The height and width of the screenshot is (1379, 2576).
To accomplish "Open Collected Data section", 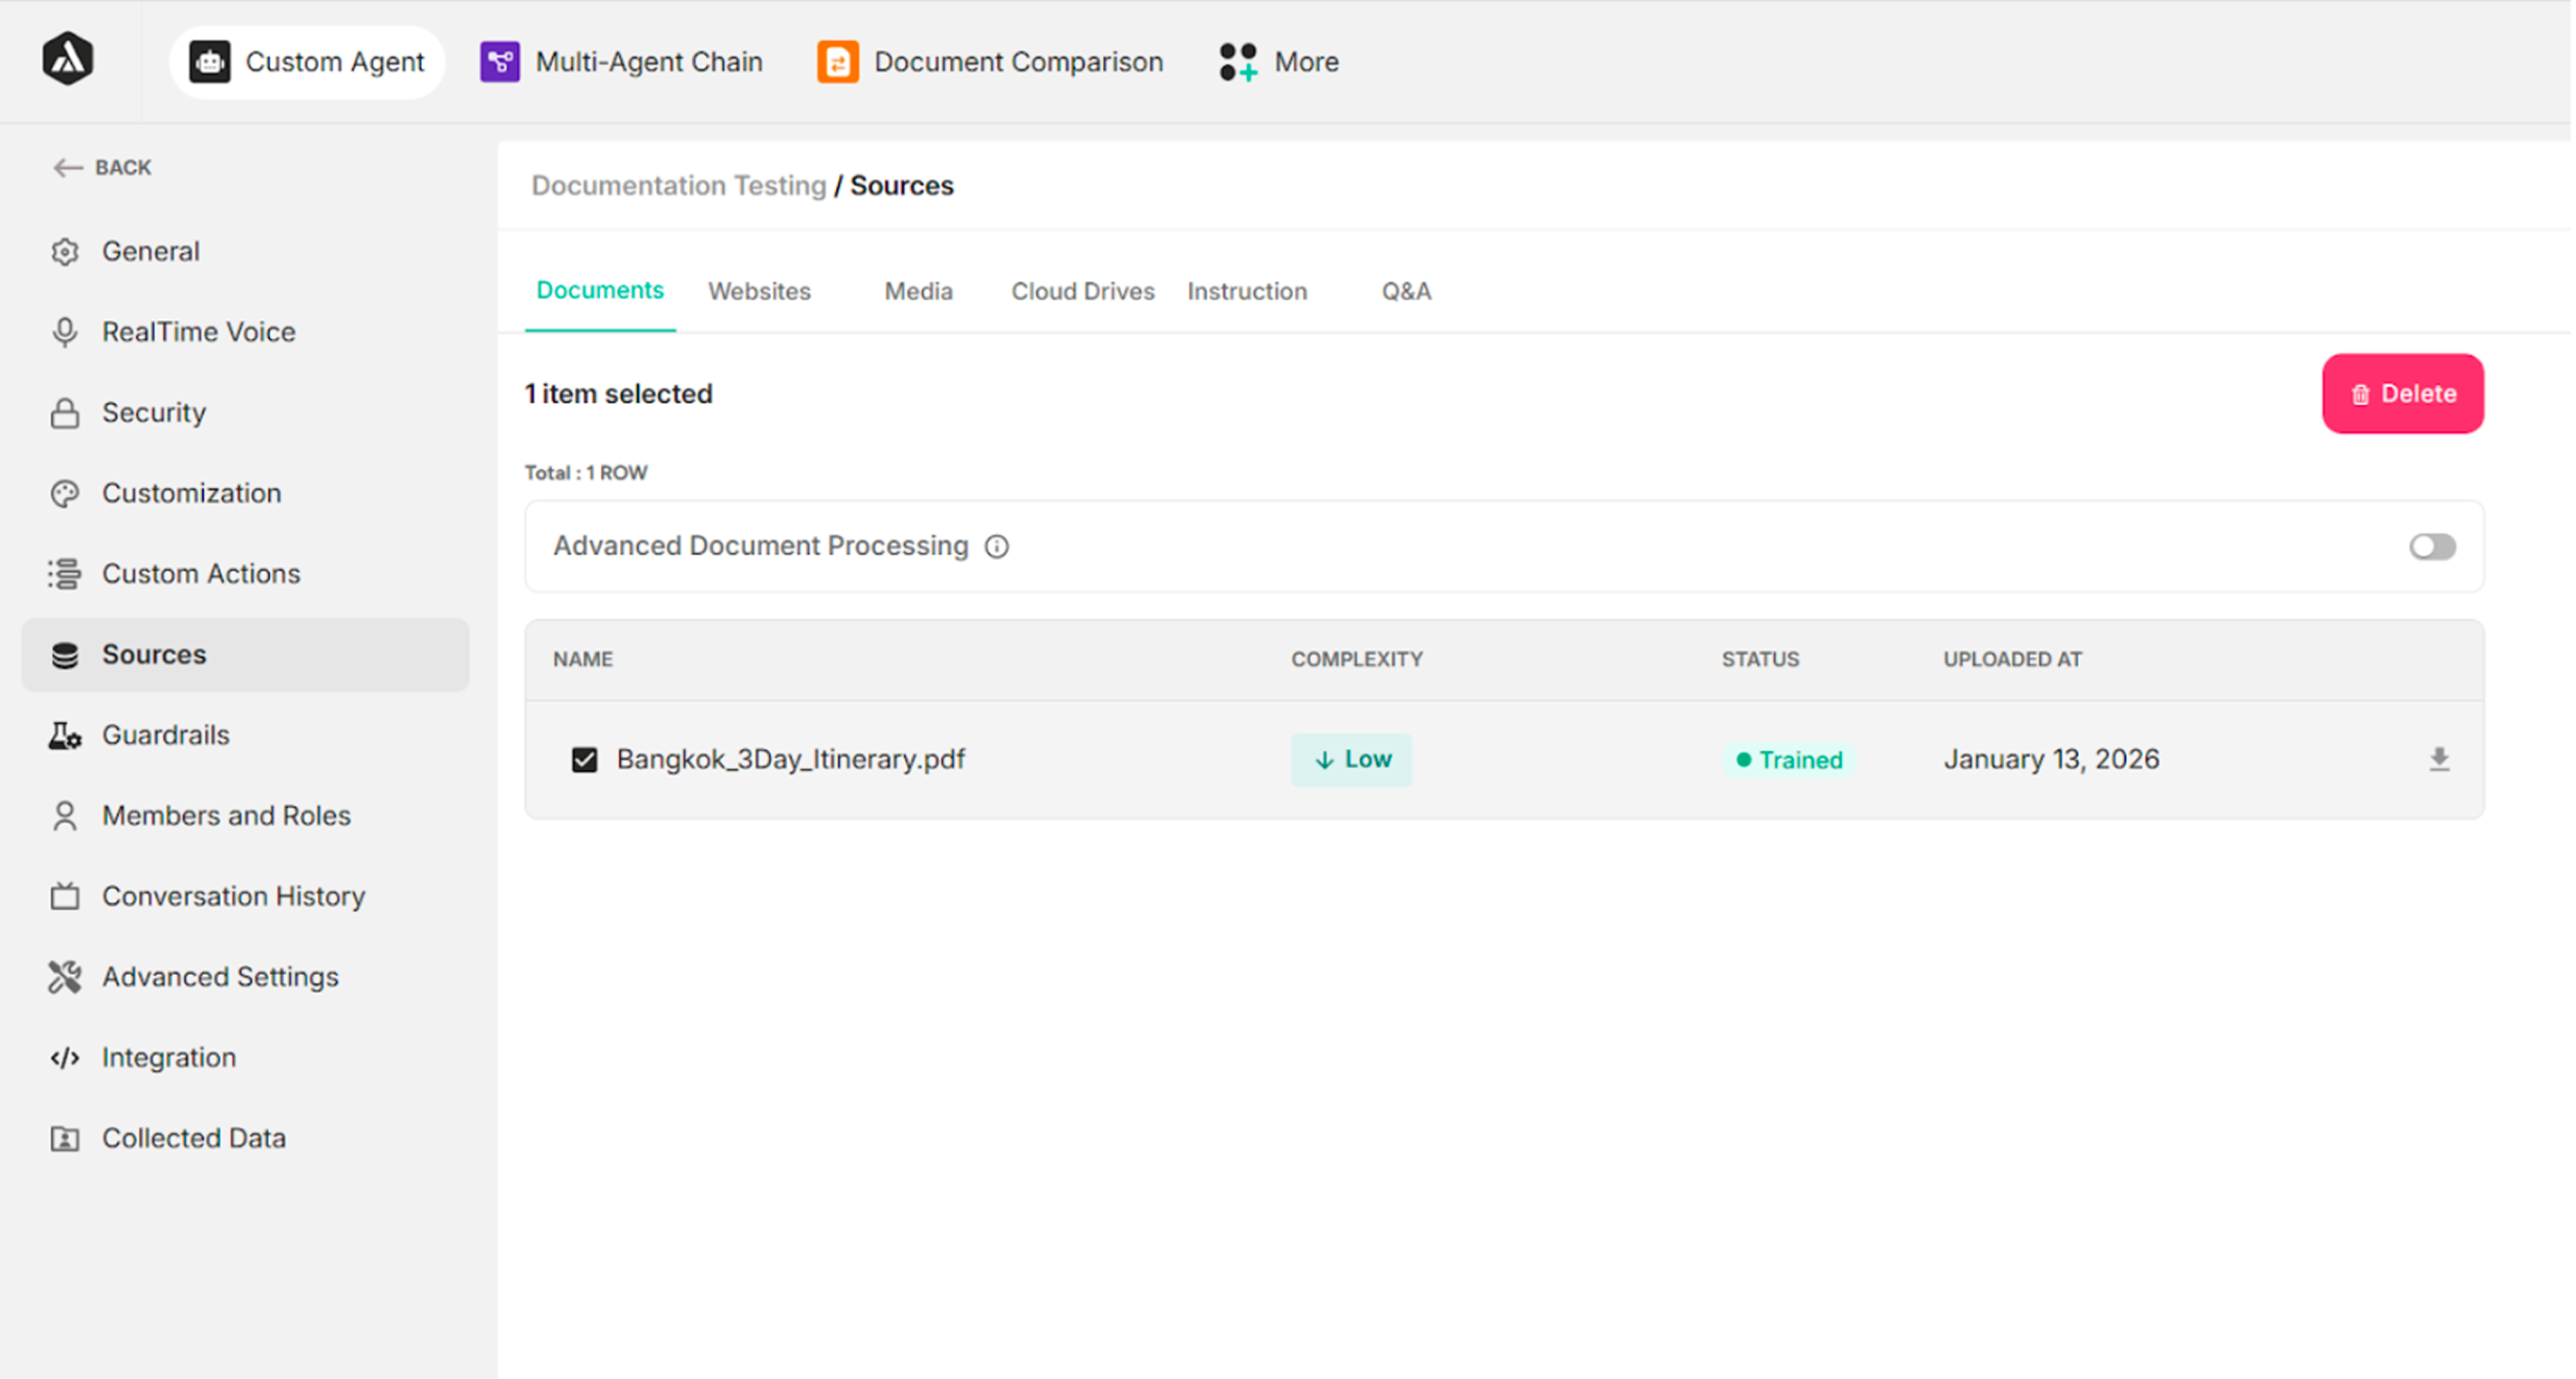I will point(193,1138).
